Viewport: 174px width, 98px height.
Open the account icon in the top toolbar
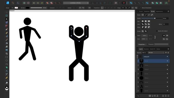tap(166, 3)
